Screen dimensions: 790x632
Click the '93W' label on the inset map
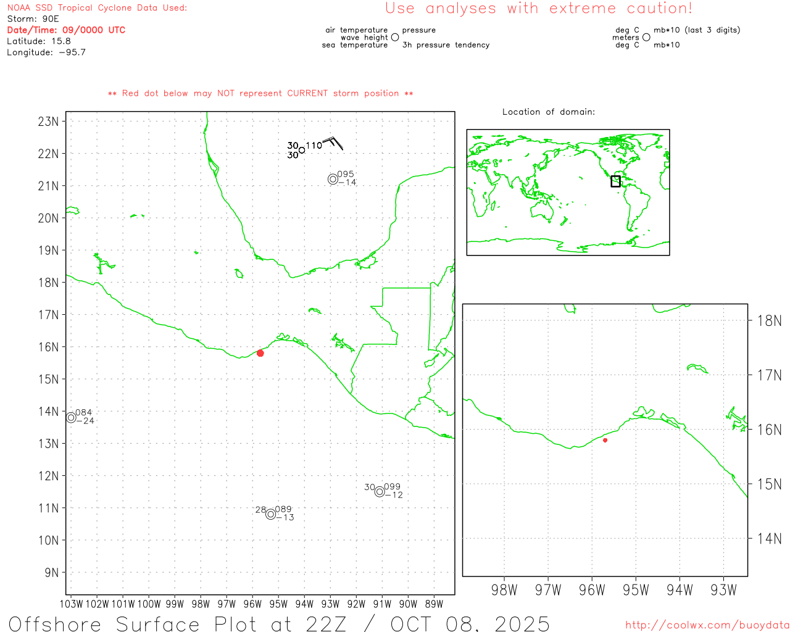pos(723,590)
